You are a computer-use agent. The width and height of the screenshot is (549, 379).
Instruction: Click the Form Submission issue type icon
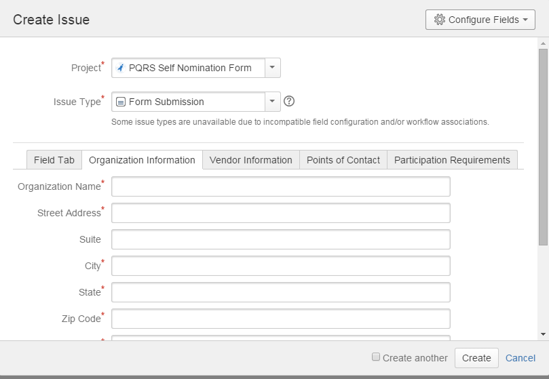pos(121,102)
